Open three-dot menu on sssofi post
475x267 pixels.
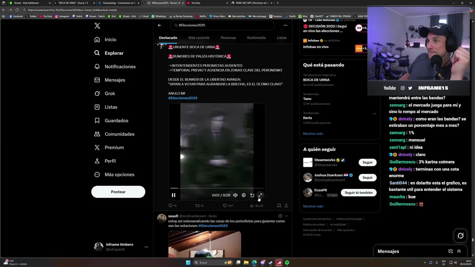pyautogui.click(x=286, y=216)
